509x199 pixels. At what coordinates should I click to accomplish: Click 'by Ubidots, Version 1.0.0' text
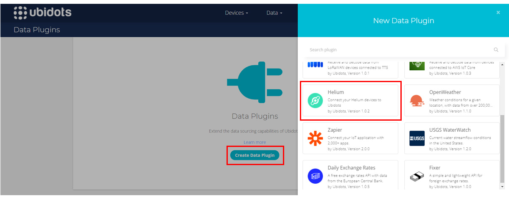pos(450,187)
